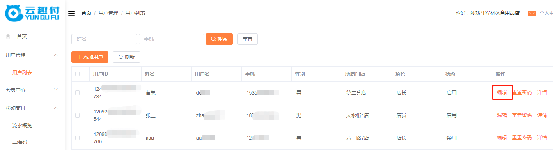553x150 pixels.
Task: Open 流水概览 in the sidebar
Action: click(22, 126)
